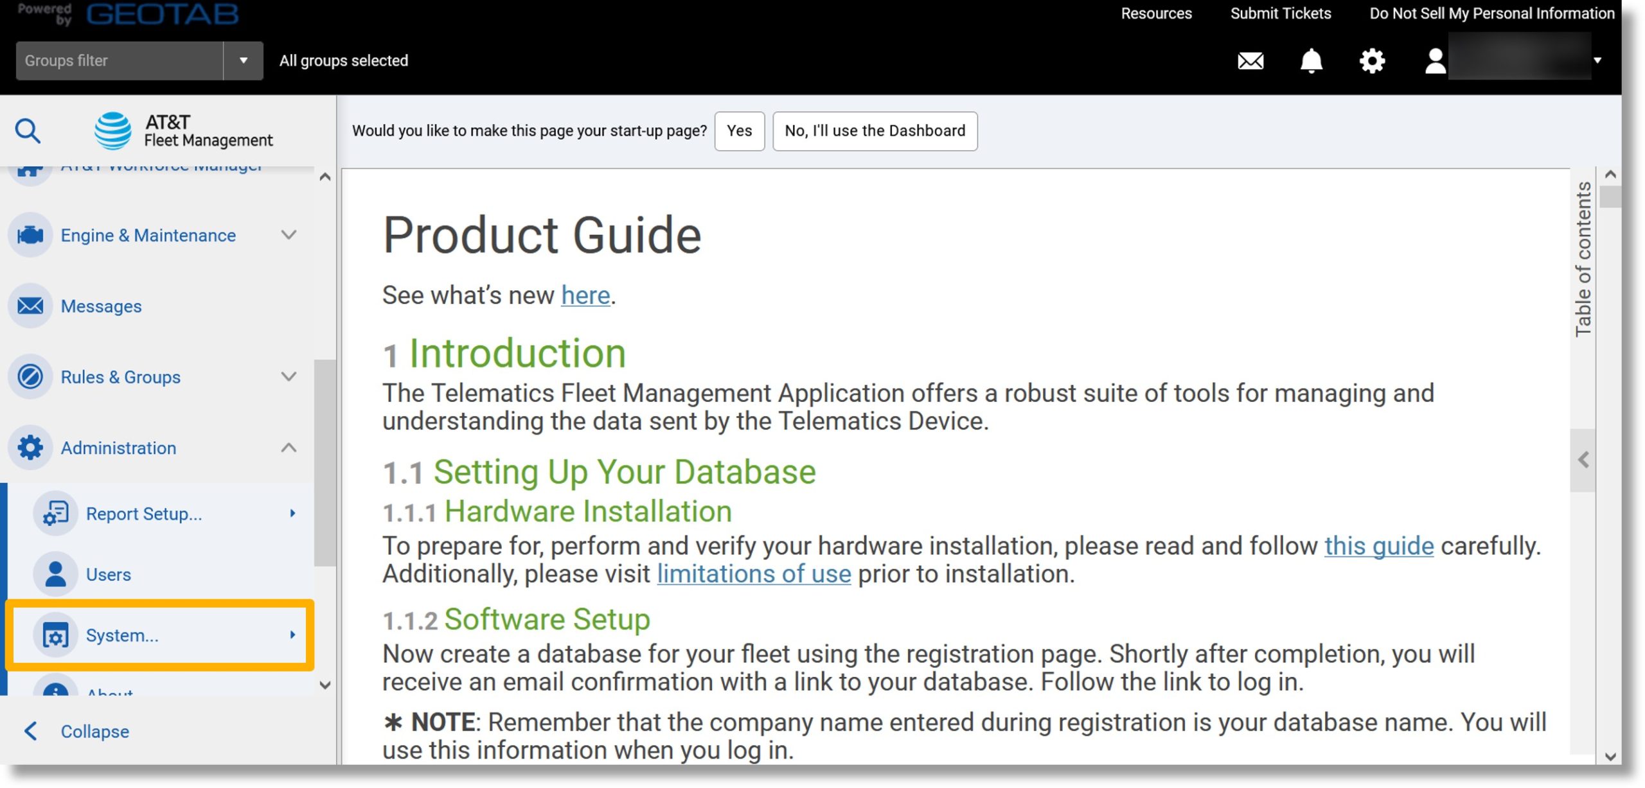
Task: Click No, I'll use the Dashboard
Action: point(875,131)
